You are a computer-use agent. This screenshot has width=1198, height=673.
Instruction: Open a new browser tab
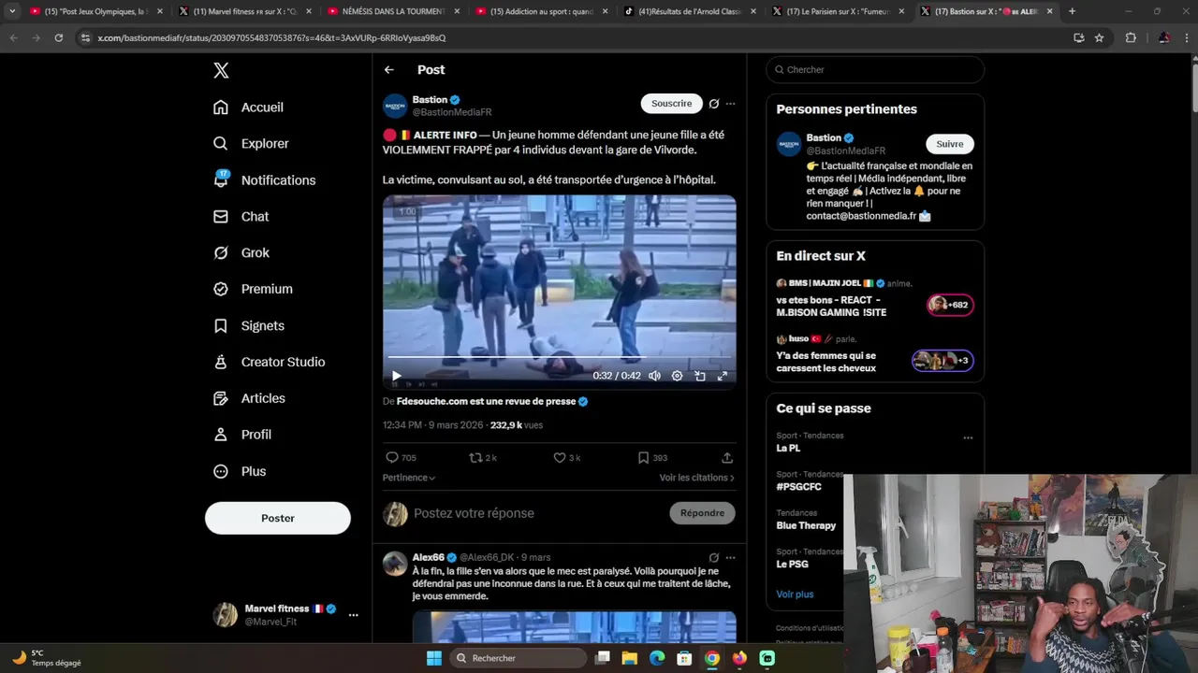point(1072,11)
